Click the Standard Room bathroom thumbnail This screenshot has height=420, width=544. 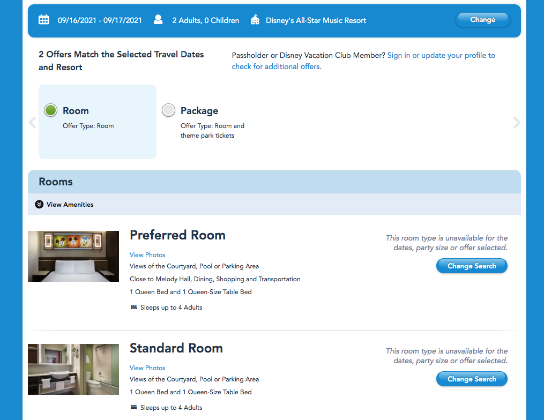73,369
